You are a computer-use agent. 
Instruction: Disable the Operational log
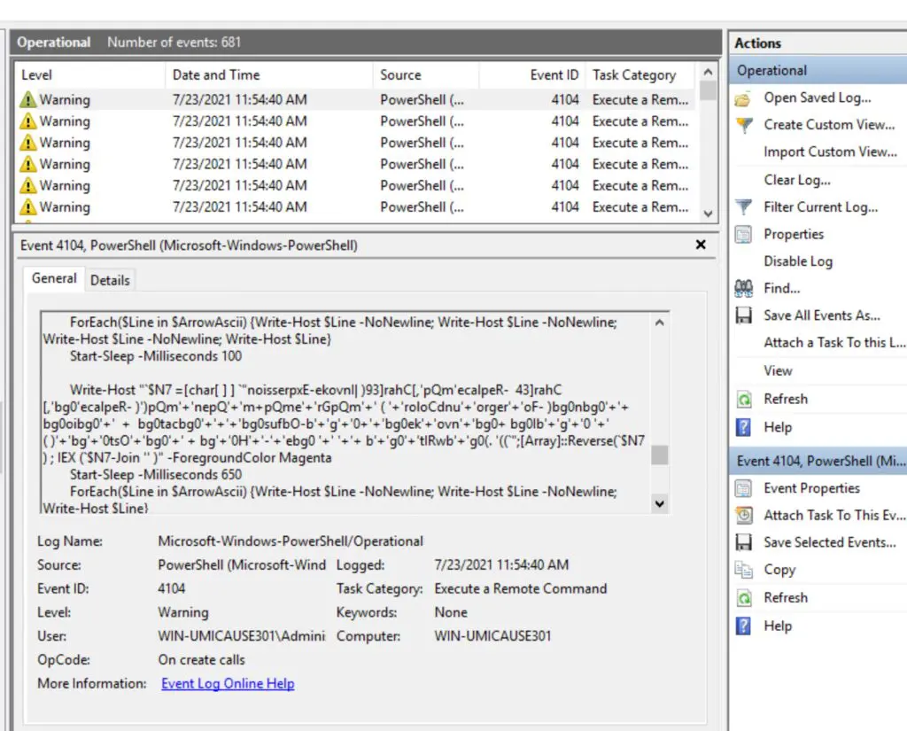(790, 261)
